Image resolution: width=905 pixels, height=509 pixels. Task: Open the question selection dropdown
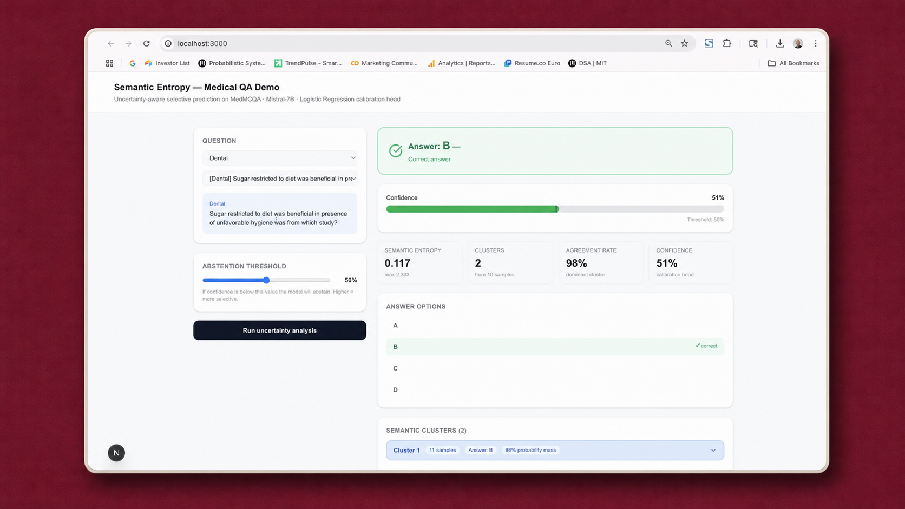point(280,179)
